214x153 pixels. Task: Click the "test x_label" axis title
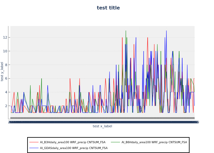102,126
